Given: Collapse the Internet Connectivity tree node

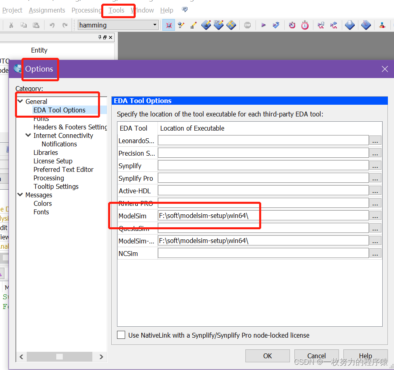Looking at the screenshot, I should (28, 135).
